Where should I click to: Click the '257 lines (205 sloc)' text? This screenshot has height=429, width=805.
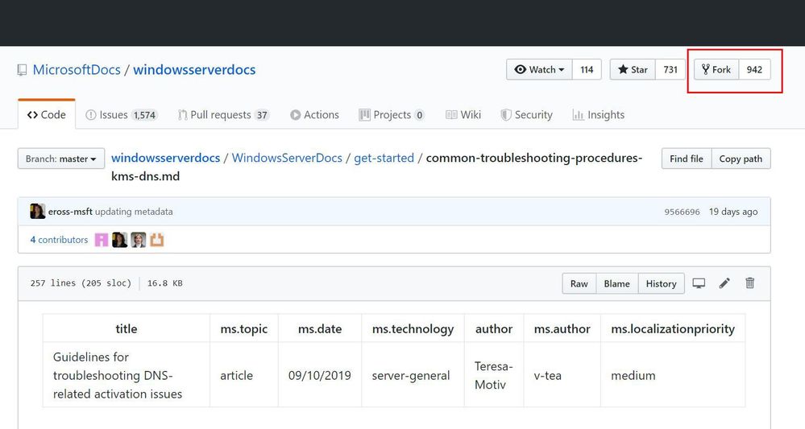(81, 283)
